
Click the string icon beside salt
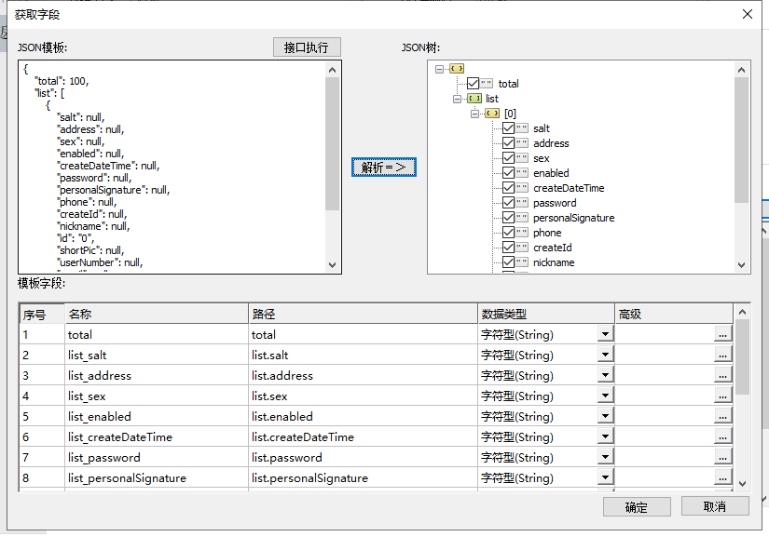522,128
